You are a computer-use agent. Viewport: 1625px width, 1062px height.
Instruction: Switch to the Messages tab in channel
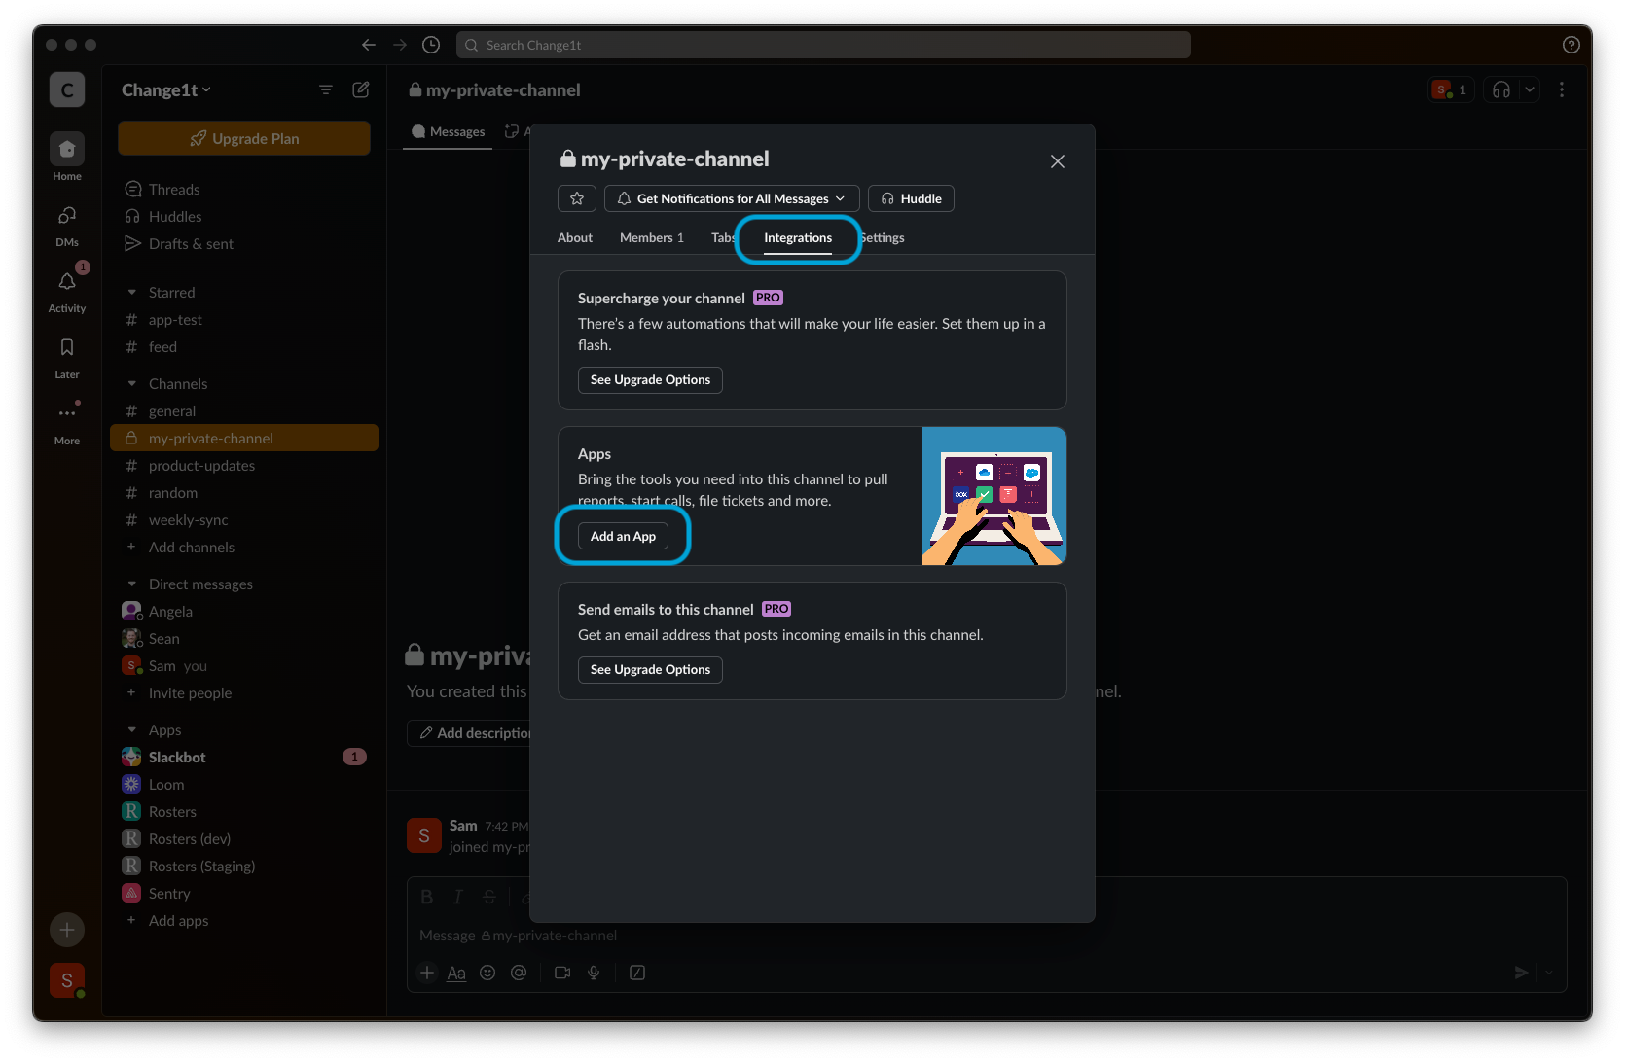click(x=448, y=131)
